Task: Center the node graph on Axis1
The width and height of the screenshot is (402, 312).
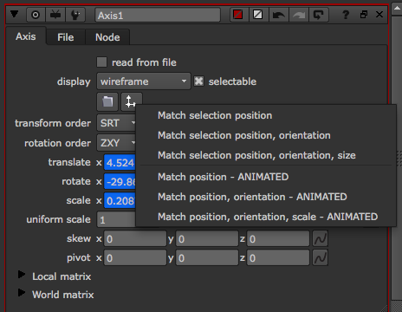Action: (x=36, y=15)
